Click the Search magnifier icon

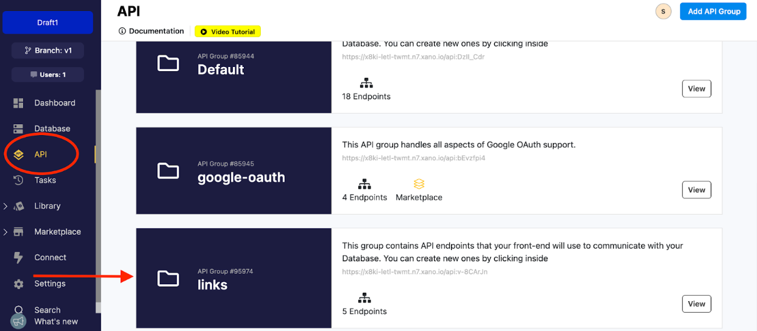(18, 310)
